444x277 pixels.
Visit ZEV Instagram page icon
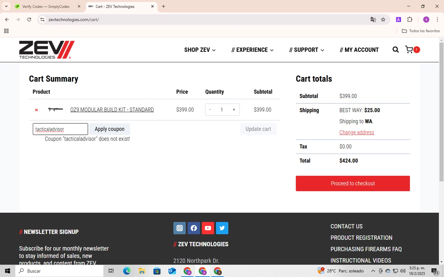(x=180, y=228)
